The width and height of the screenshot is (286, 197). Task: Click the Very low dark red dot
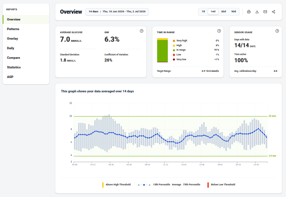[174, 60]
